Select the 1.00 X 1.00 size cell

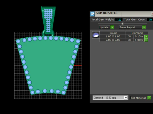(113, 36)
